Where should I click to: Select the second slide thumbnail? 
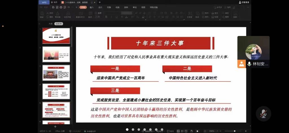coord(56,54)
